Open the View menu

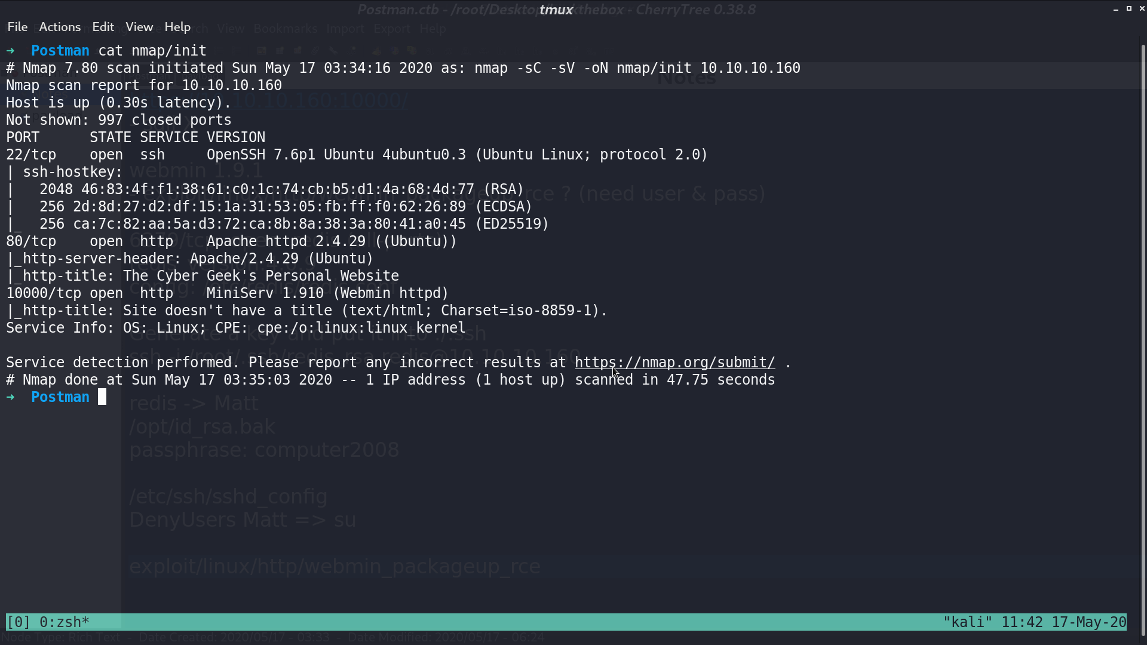[139, 27]
